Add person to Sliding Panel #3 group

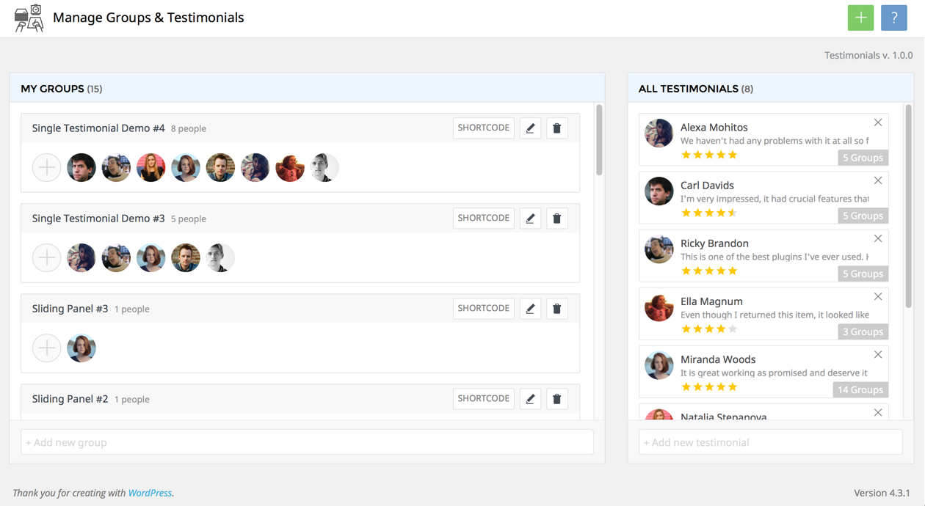point(46,348)
